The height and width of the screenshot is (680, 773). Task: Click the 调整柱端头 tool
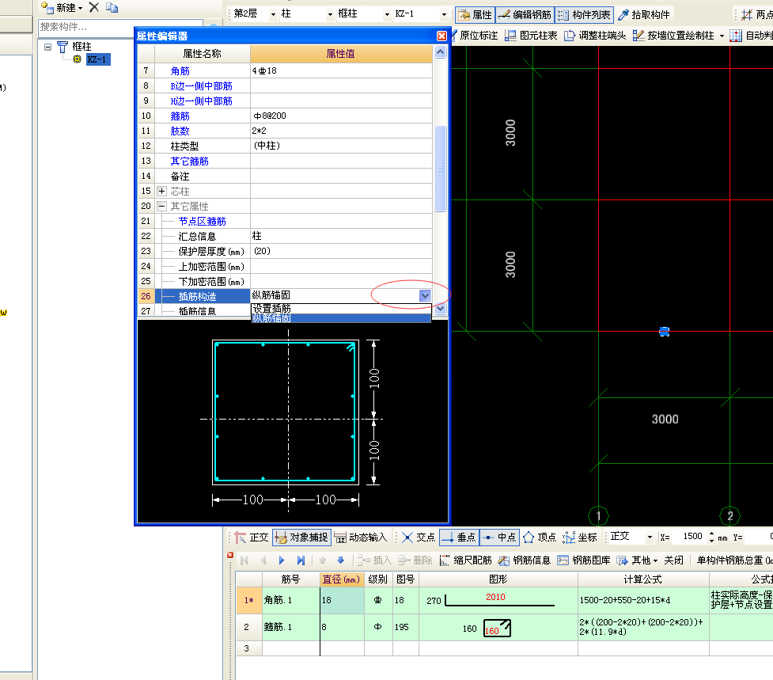pos(595,36)
